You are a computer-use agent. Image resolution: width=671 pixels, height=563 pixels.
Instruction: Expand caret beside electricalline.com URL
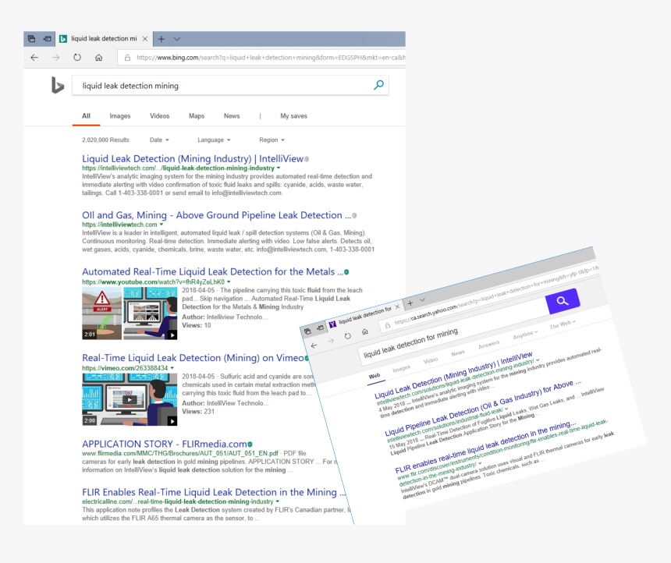(278, 501)
